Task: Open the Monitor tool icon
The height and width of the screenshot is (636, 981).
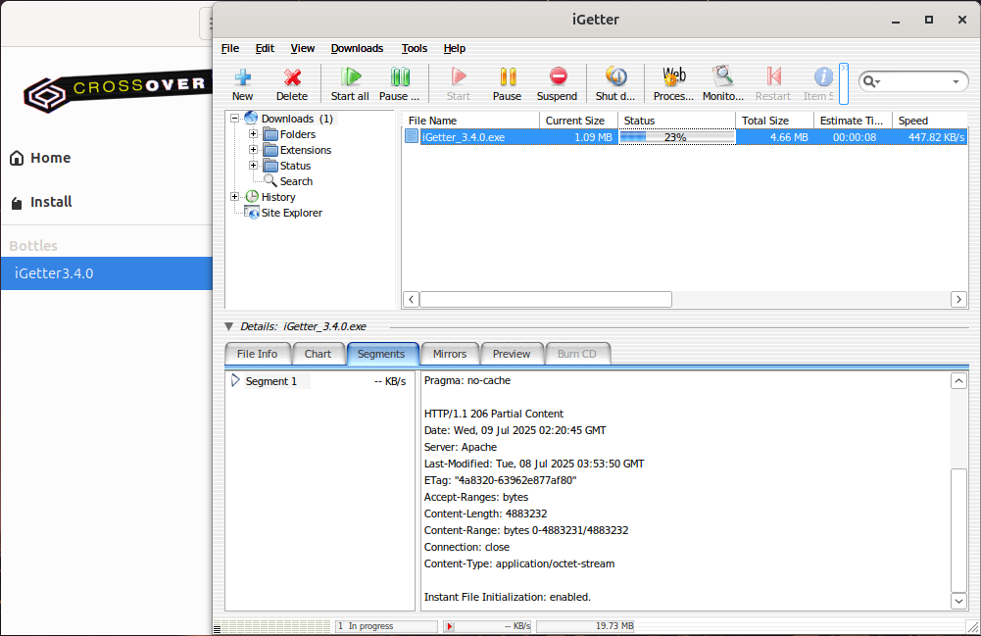Action: pyautogui.click(x=722, y=83)
